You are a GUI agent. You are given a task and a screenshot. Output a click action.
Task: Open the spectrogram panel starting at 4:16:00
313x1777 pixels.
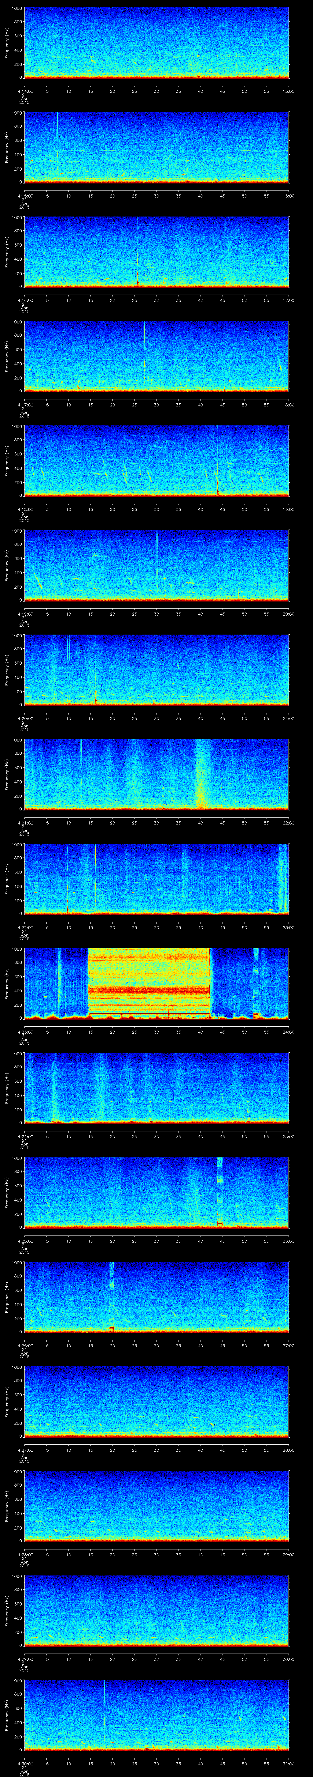157,252
